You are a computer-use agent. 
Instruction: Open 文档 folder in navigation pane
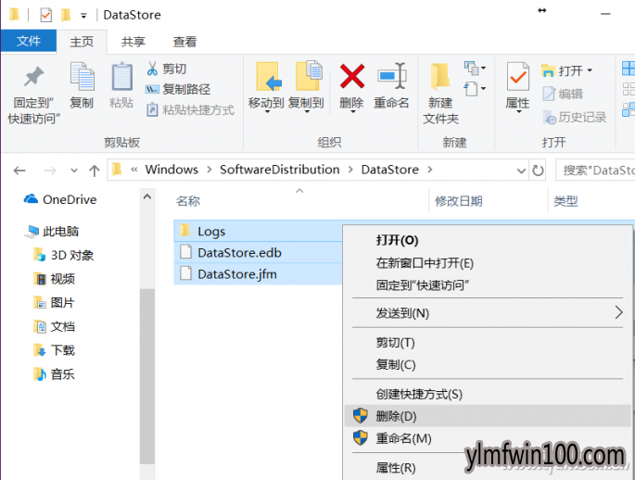(54, 326)
